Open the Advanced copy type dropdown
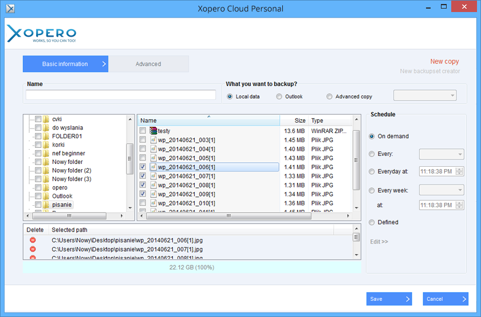Image resolution: width=481 pixels, height=317 pixels. click(x=425, y=96)
